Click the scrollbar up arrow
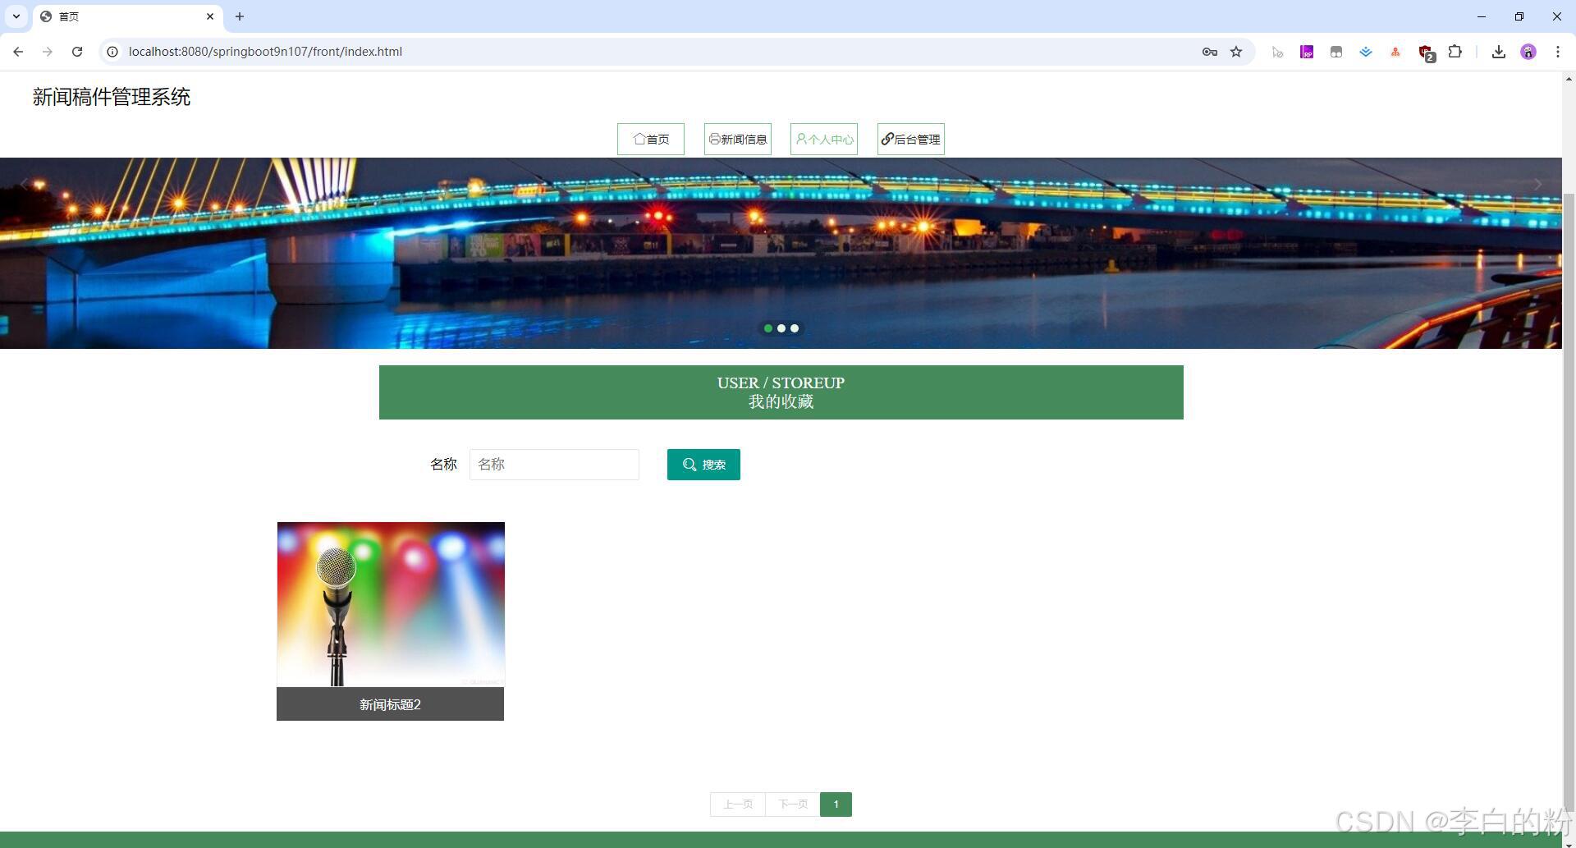This screenshot has height=848, width=1576. [x=1569, y=79]
